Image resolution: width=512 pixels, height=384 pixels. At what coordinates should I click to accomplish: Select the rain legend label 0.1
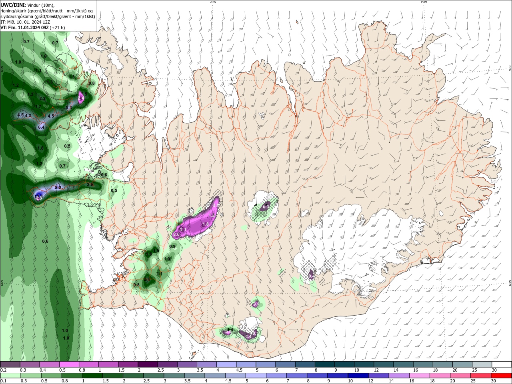click(x=3, y=381)
